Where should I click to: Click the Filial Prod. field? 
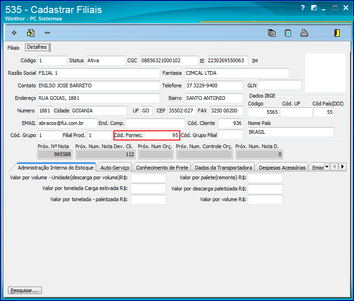pos(100,135)
